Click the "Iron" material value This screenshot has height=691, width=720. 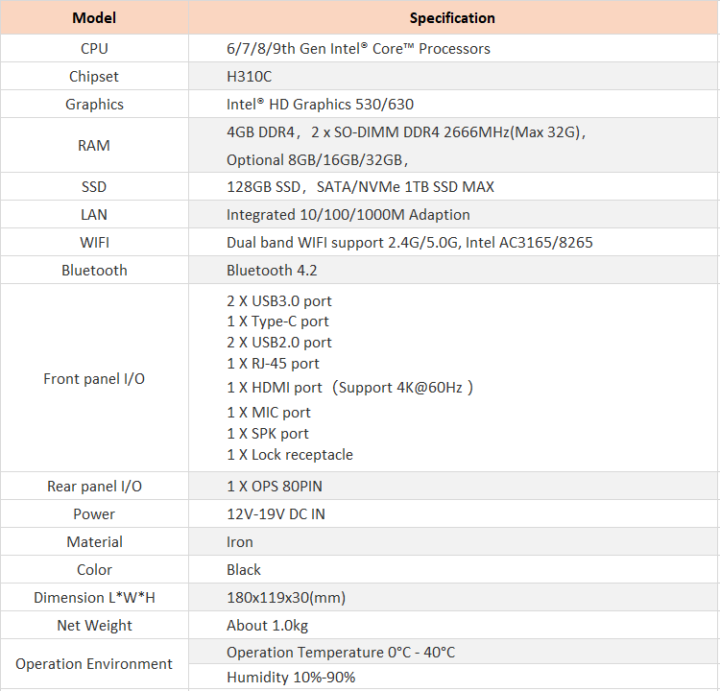tap(240, 542)
